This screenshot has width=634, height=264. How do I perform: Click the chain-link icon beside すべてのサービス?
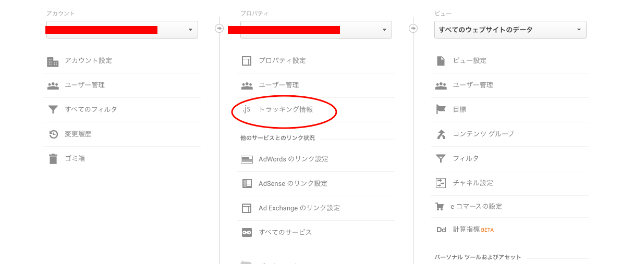[x=247, y=233]
